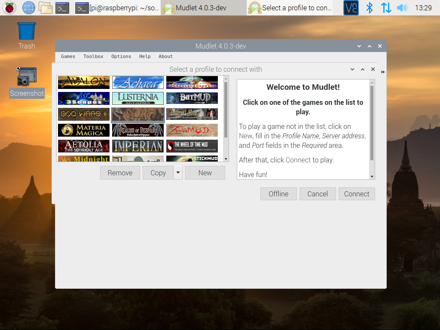Select the yellow Midnight profile banner

click(84, 159)
